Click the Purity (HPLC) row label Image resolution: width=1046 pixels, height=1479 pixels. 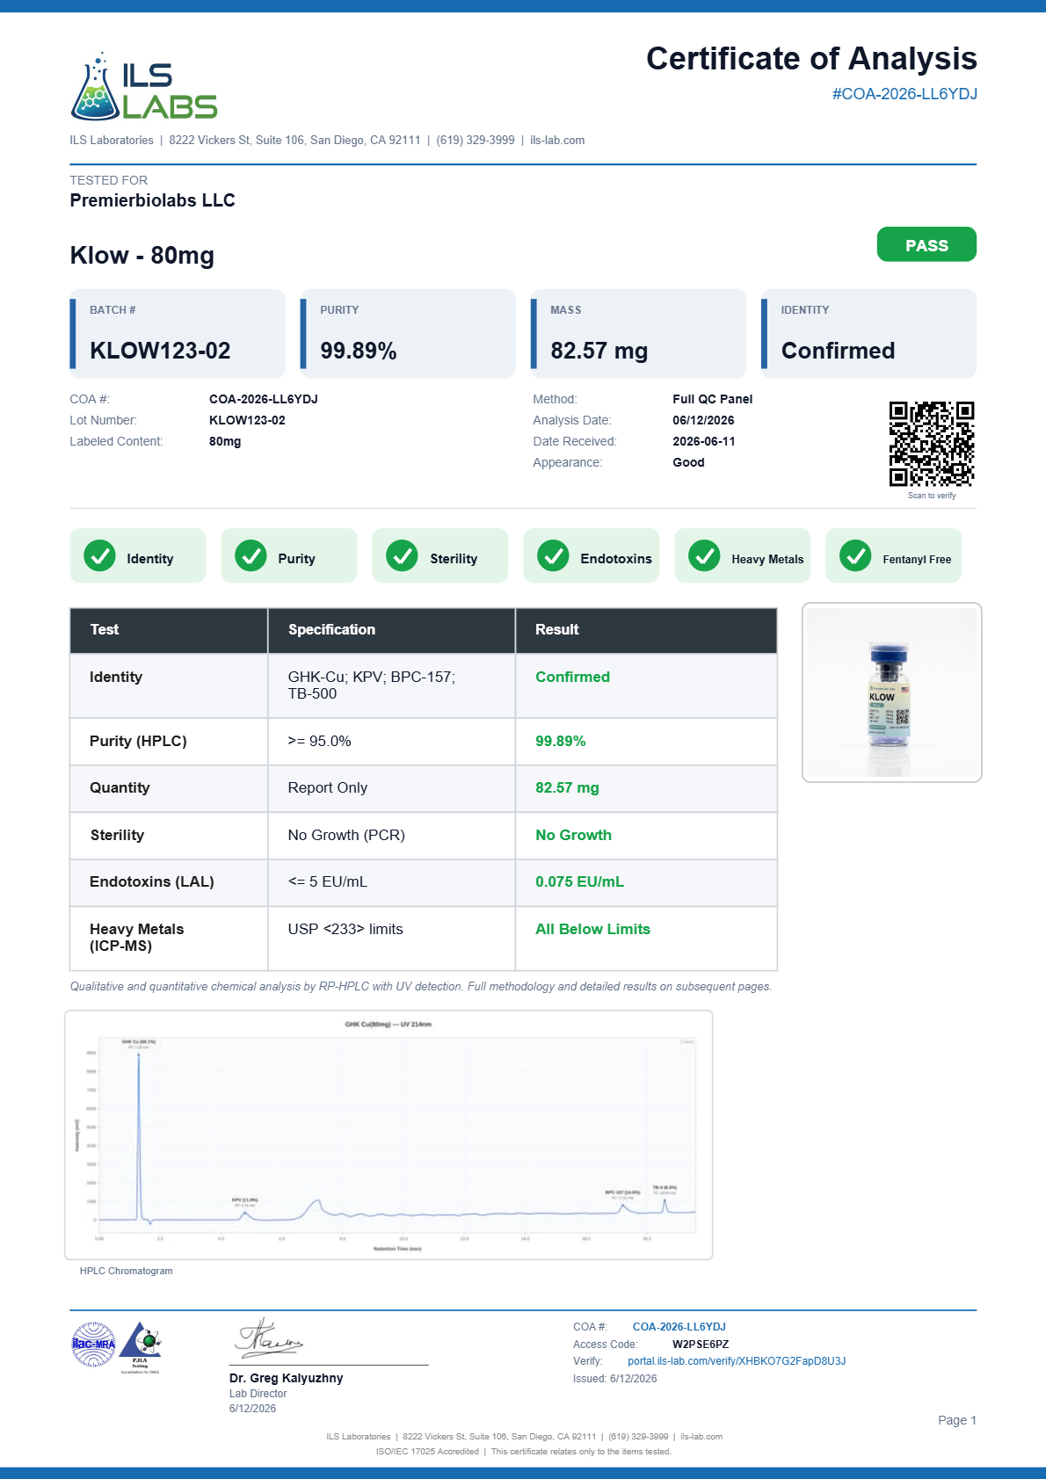point(138,741)
